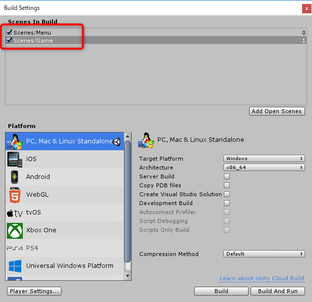Select the Scenes/Menu scene entry text
Screen dimensions: 312x302
(32, 33)
